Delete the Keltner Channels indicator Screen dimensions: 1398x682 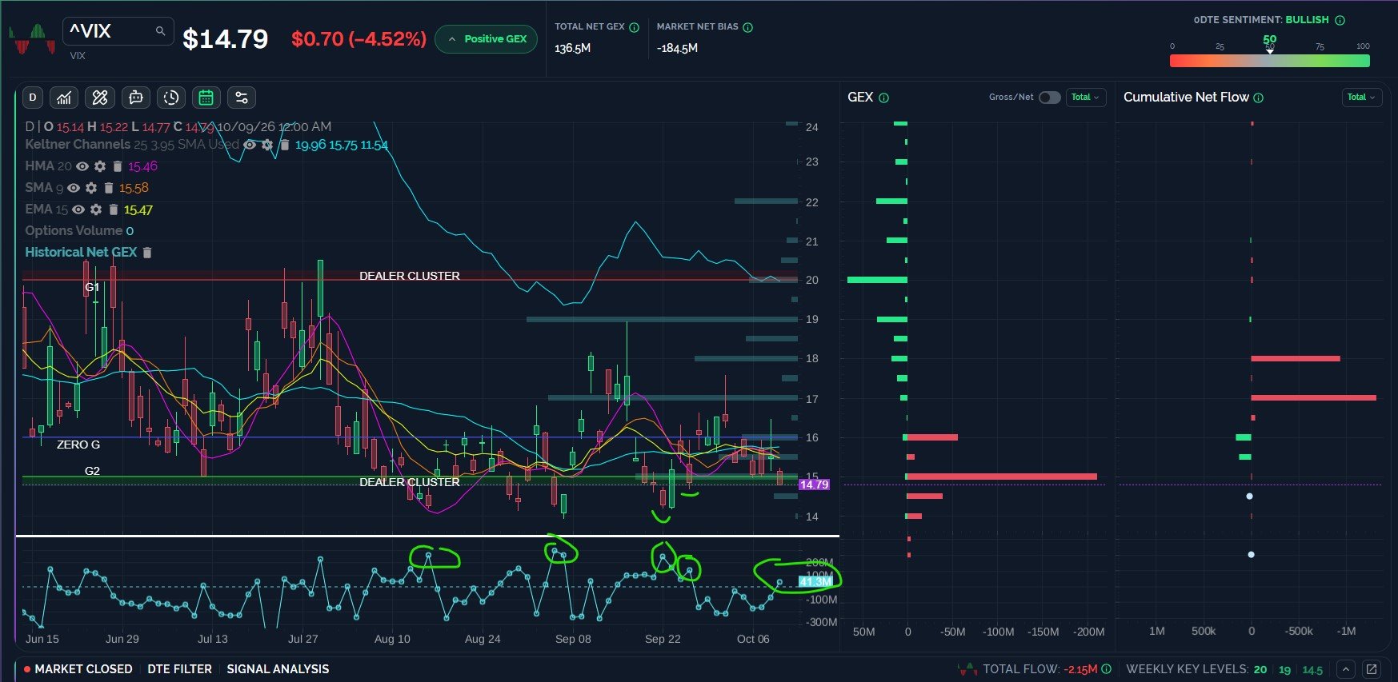[284, 145]
